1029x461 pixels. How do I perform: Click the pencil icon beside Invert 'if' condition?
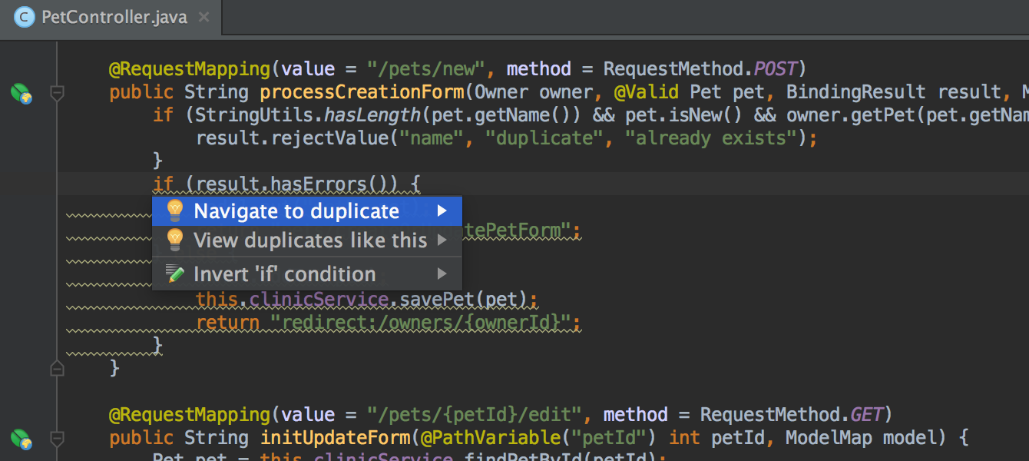pyautogui.click(x=174, y=274)
